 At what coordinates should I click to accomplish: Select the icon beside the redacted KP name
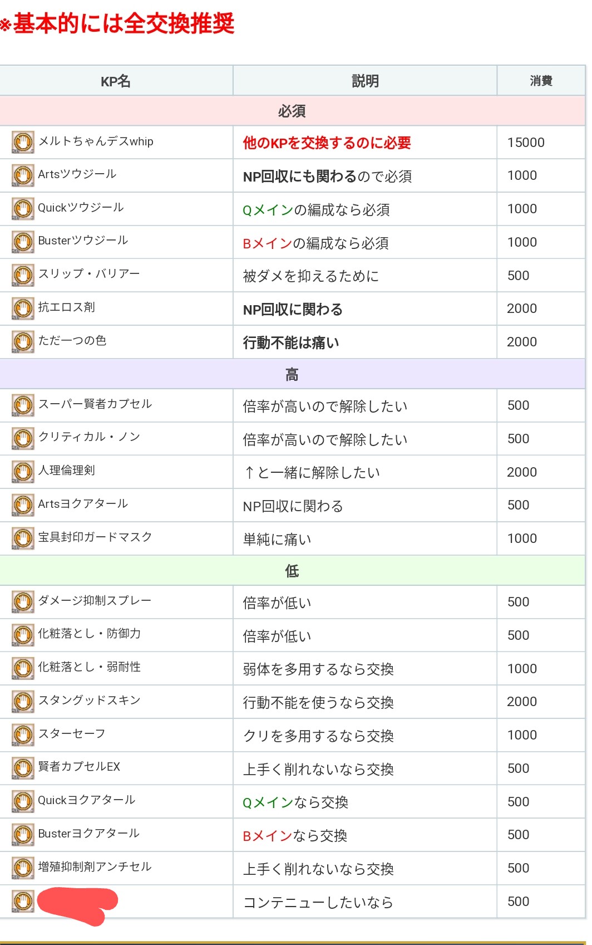pos(23,901)
